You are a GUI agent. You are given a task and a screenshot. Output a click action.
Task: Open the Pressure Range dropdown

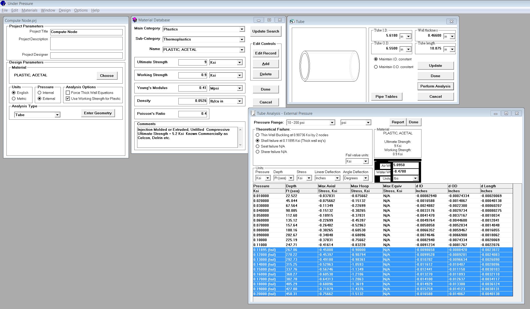332,123
